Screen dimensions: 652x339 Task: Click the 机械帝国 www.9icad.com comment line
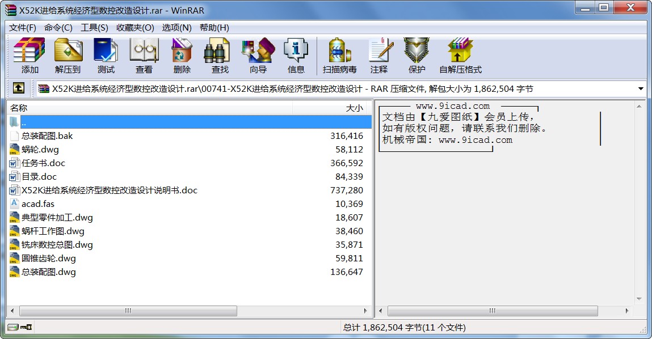447,140
